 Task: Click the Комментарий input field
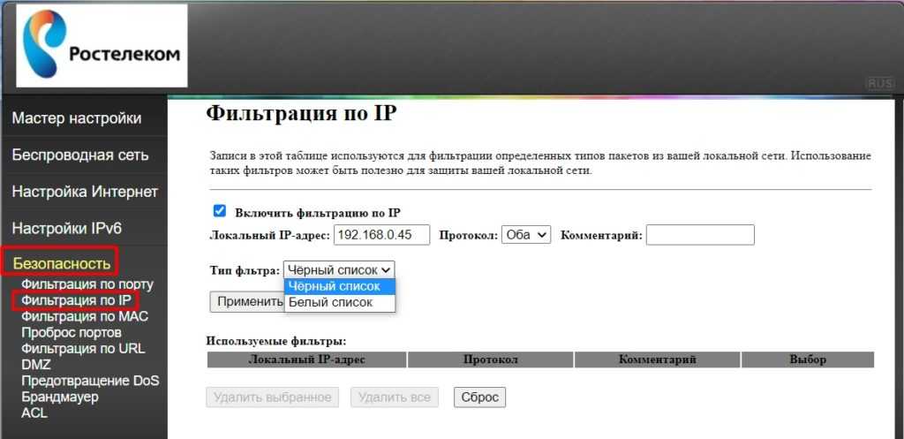(700, 235)
